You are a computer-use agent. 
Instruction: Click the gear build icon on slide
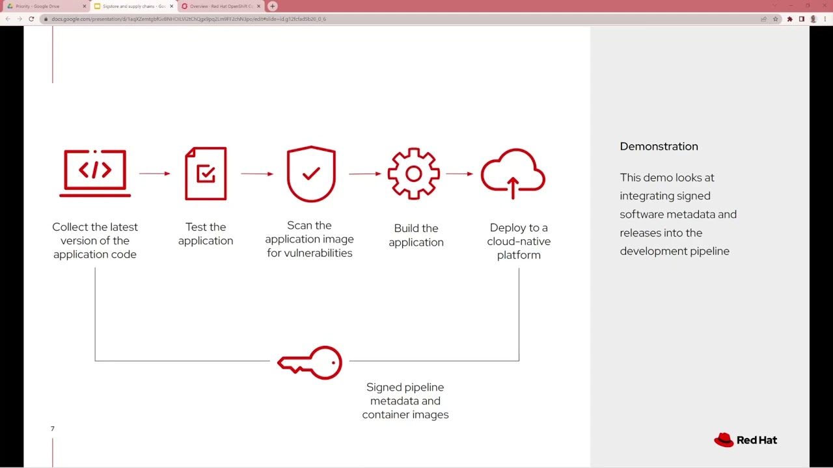point(414,174)
